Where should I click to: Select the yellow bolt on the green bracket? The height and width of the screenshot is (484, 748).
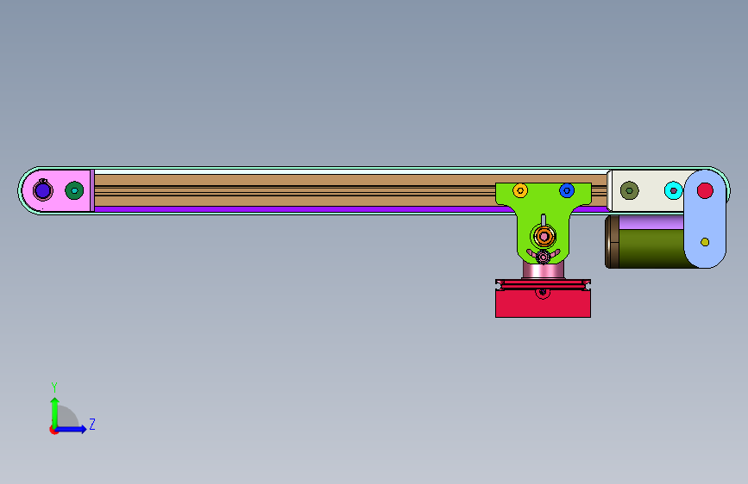coord(520,190)
